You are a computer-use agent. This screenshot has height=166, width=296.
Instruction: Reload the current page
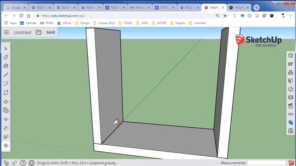pyautogui.click(x=21, y=16)
